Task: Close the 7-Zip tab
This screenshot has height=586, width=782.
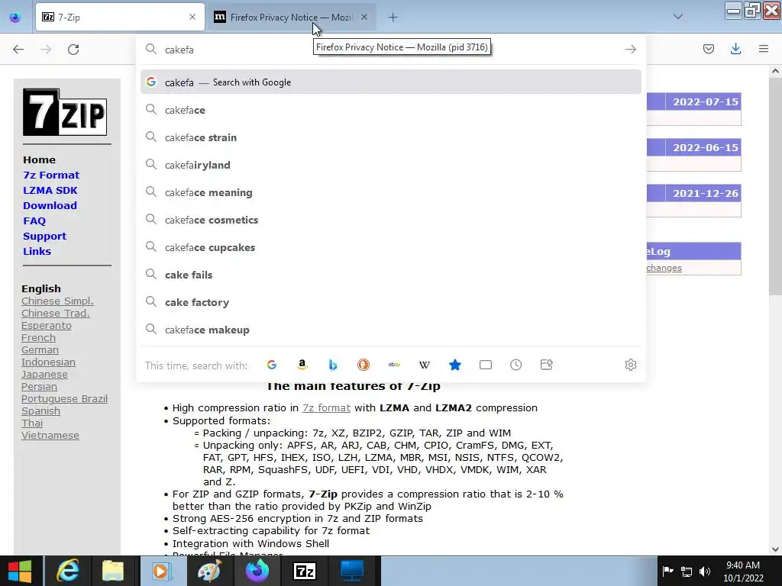Action: click(x=192, y=17)
